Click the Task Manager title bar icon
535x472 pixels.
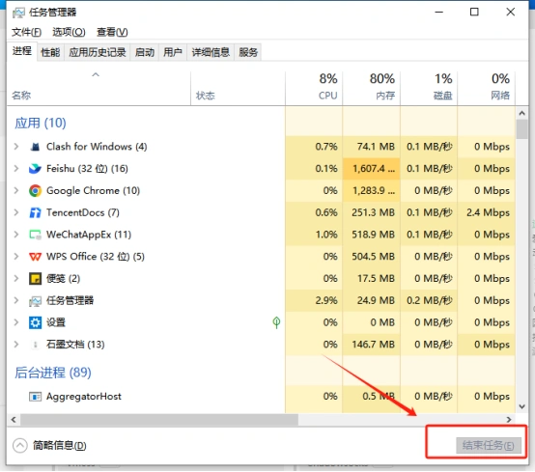18,13
